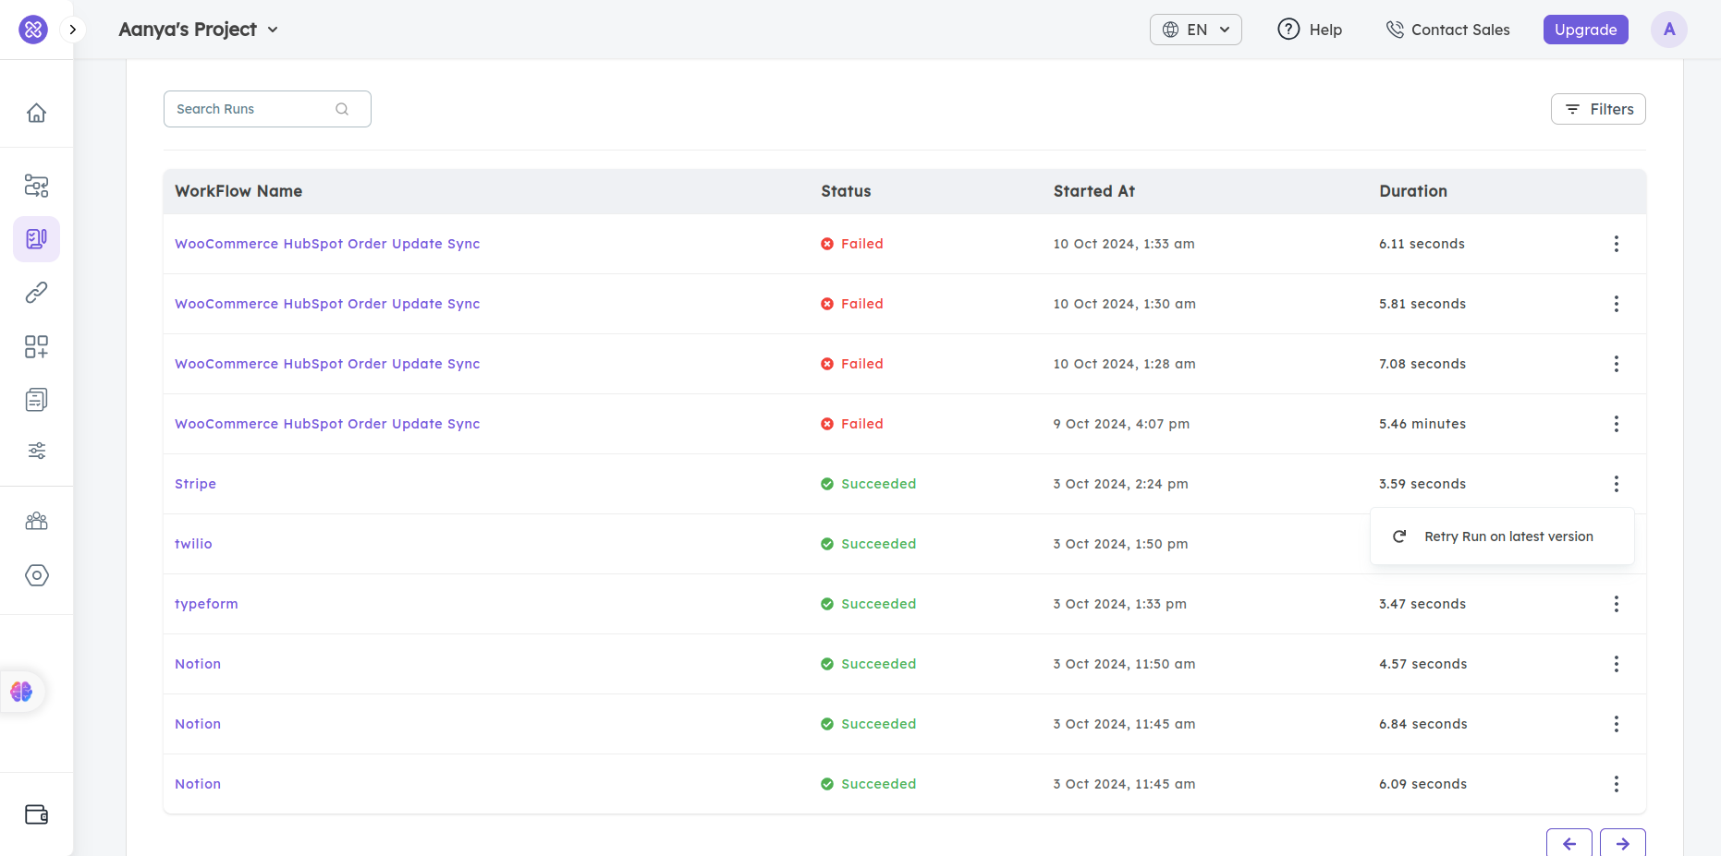Open options menu for Notion 6.84 seconds run

point(1616,724)
